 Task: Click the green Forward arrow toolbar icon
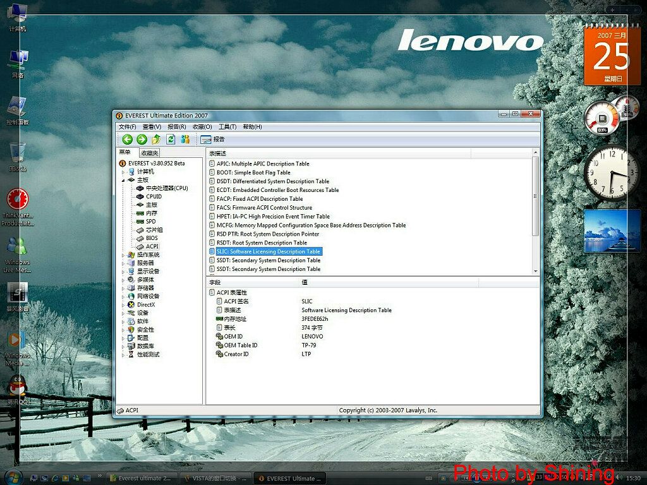click(x=142, y=140)
